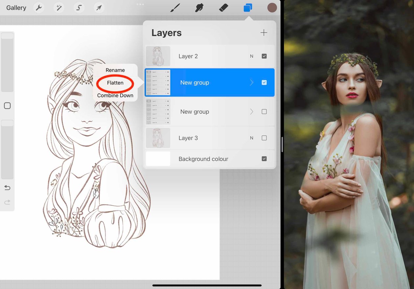Screen dimensions: 414x289
Task: Tap the Layer 2 thumbnail
Action: click(158, 56)
